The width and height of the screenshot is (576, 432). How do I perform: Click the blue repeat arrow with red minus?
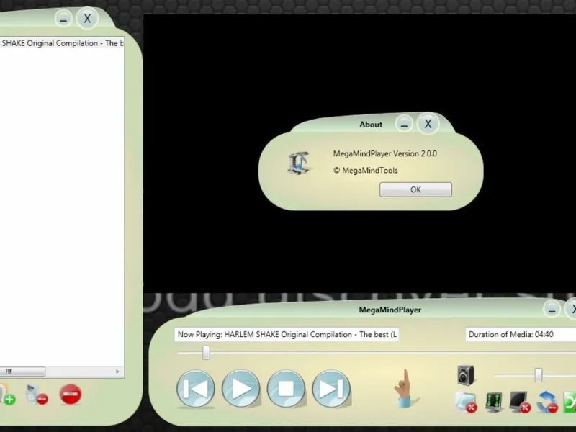(x=547, y=402)
